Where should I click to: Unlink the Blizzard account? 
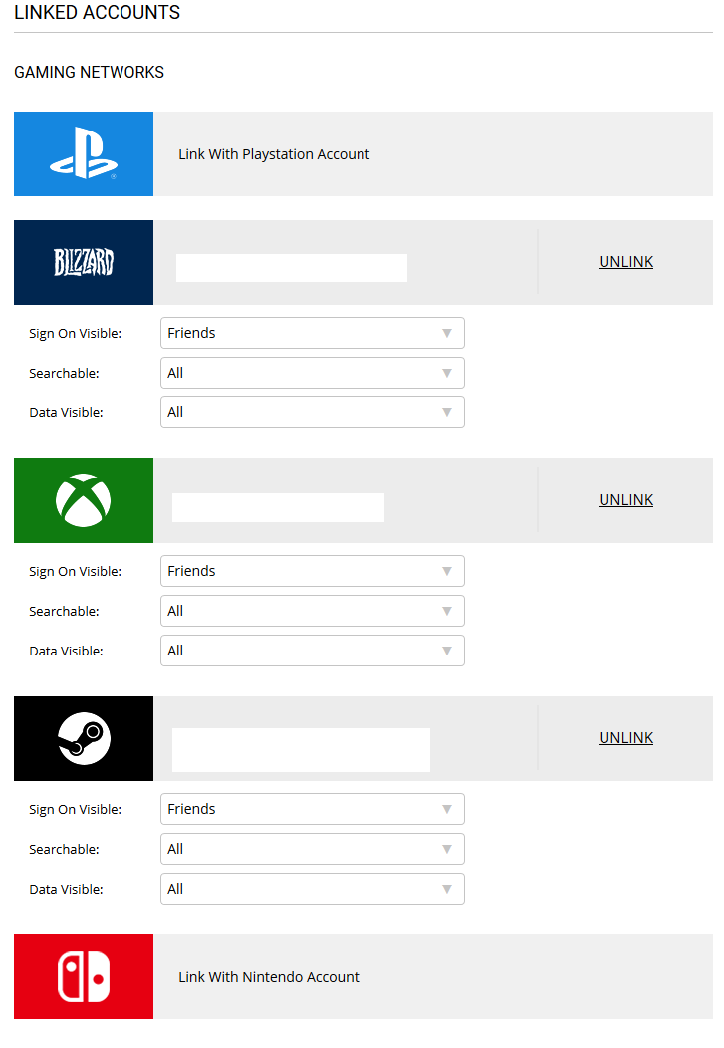point(625,262)
